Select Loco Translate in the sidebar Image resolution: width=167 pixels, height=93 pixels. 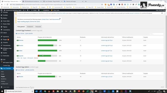[x=7, y=68]
